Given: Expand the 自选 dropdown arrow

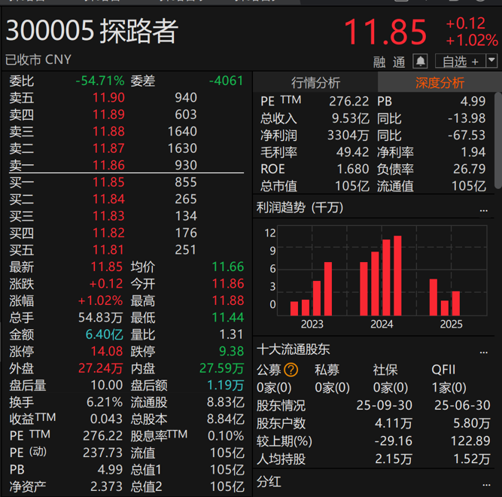Looking at the screenshot, I should (x=491, y=61).
